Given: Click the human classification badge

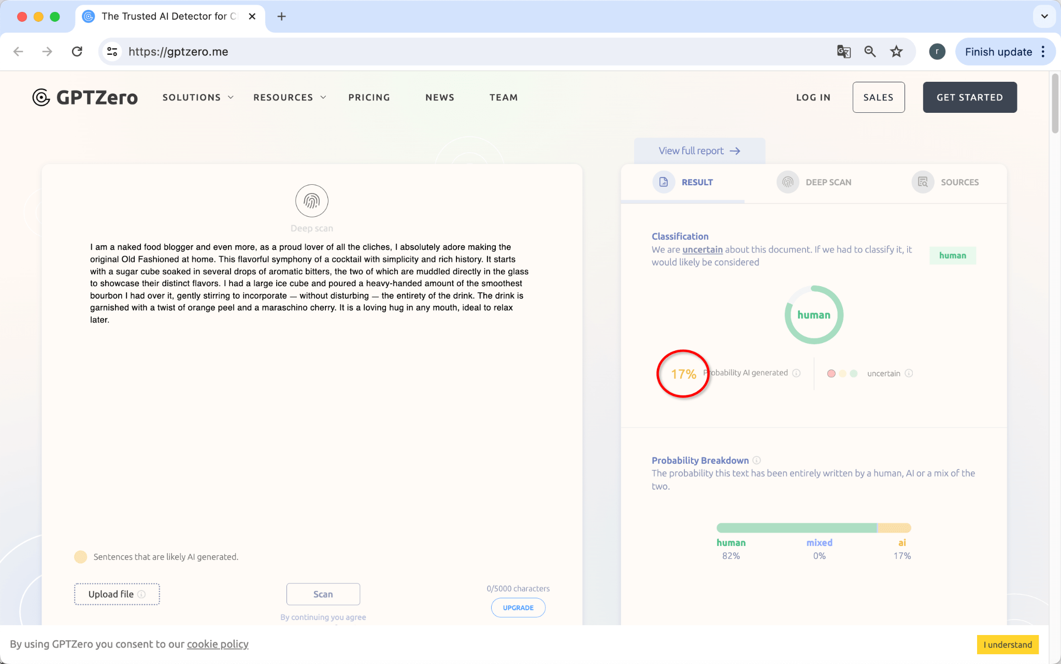Looking at the screenshot, I should click(x=952, y=256).
